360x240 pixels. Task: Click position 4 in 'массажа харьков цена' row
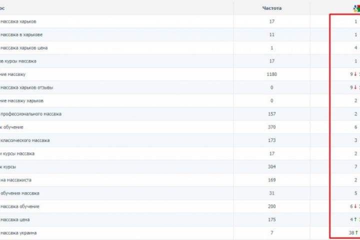click(356, 48)
